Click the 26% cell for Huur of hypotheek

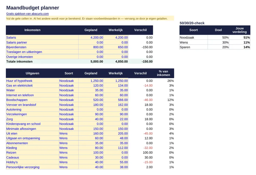(163, 81)
